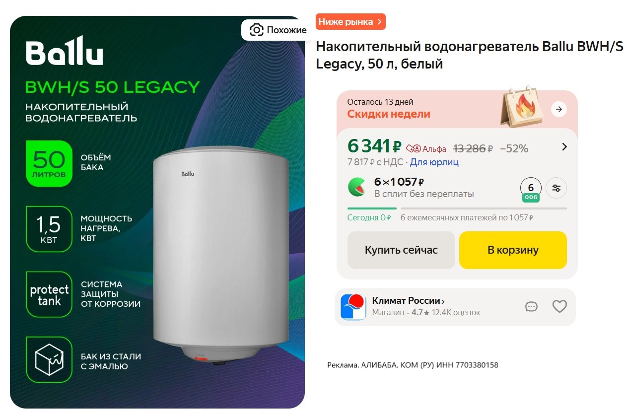The image size is (628, 413).
Task: Open the Скидки недели arrow button
Action: (559, 109)
